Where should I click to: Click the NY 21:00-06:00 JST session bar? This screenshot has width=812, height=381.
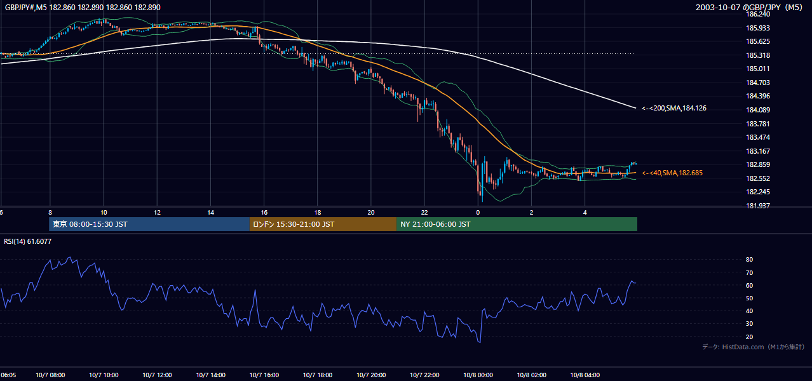point(517,224)
